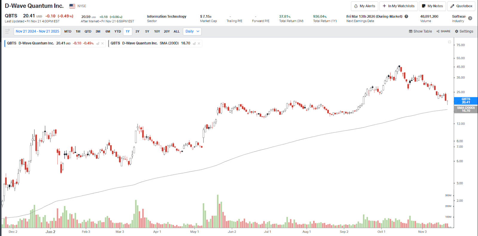Select the 1Y time range
Screen dimensions: 478x236
[x=128, y=31]
